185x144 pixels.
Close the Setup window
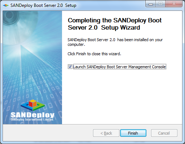pyautogui.click(x=174, y=4)
